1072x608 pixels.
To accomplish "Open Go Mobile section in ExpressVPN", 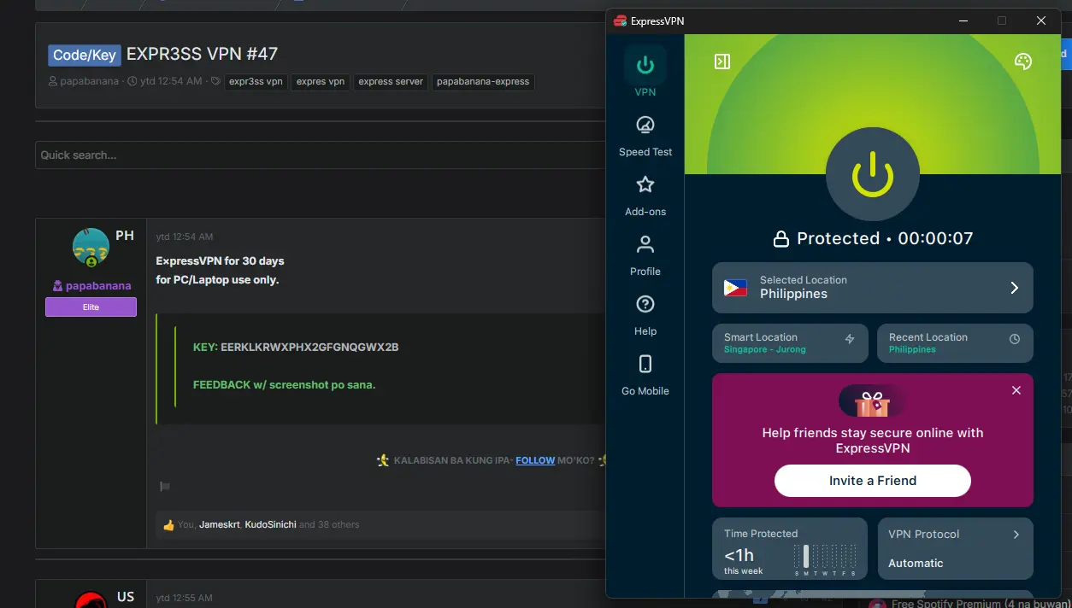I will [x=645, y=376].
